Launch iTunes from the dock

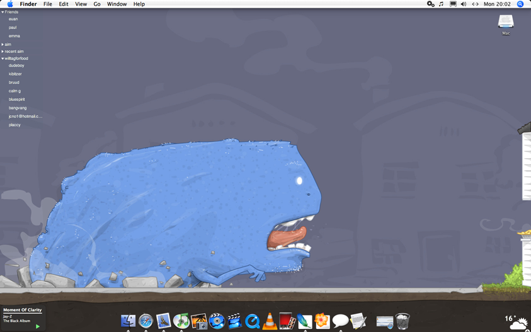(181, 321)
